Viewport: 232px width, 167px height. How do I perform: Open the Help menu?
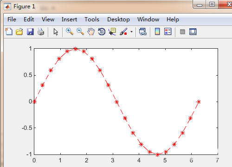tap(173, 19)
